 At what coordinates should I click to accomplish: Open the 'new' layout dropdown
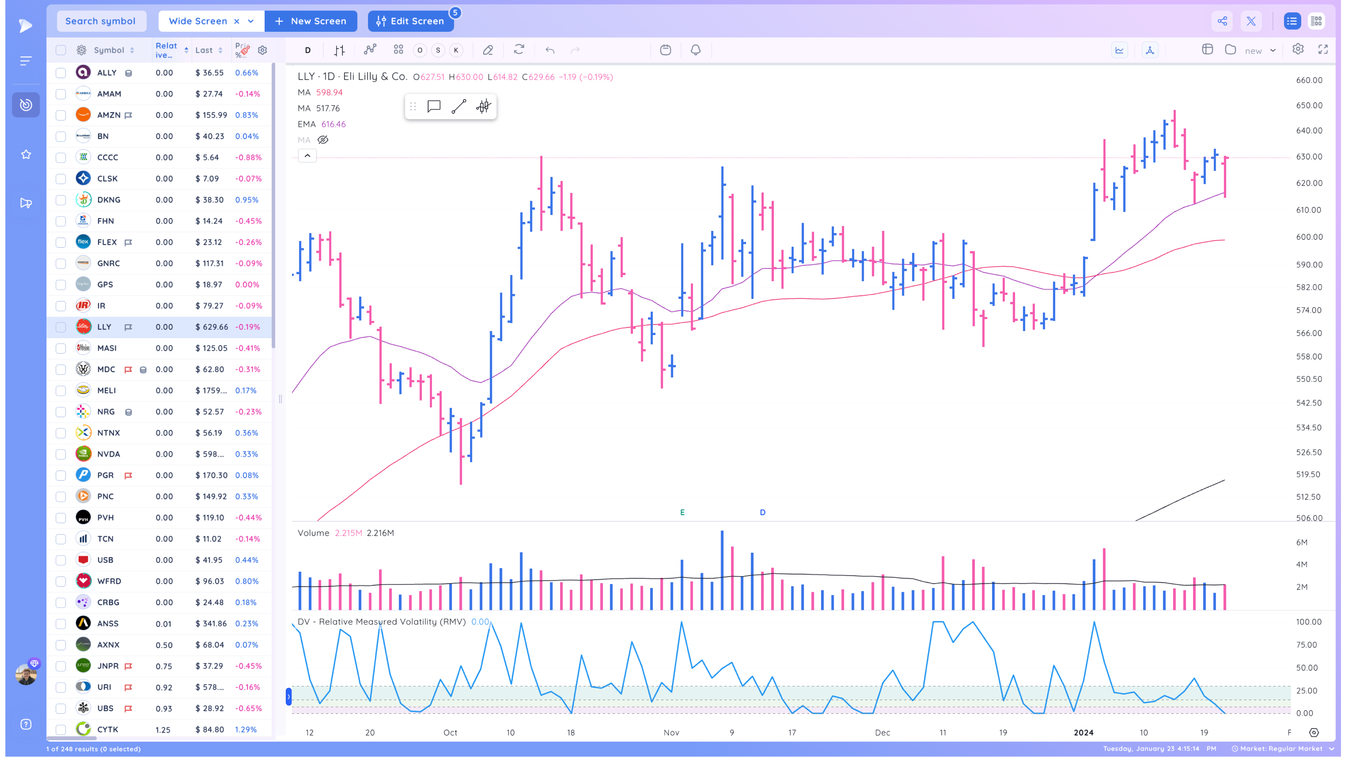pos(1260,50)
